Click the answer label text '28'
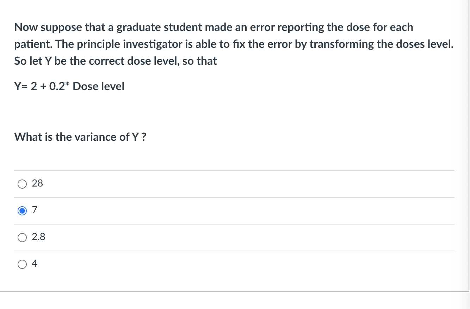The height and width of the screenshot is (309, 470). [37, 183]
